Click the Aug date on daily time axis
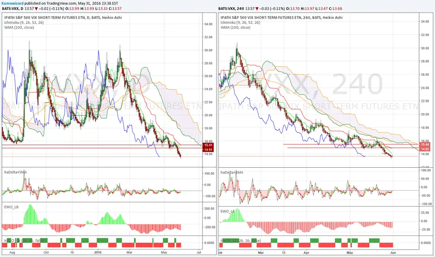435x257 pixels. pos(12,252)
